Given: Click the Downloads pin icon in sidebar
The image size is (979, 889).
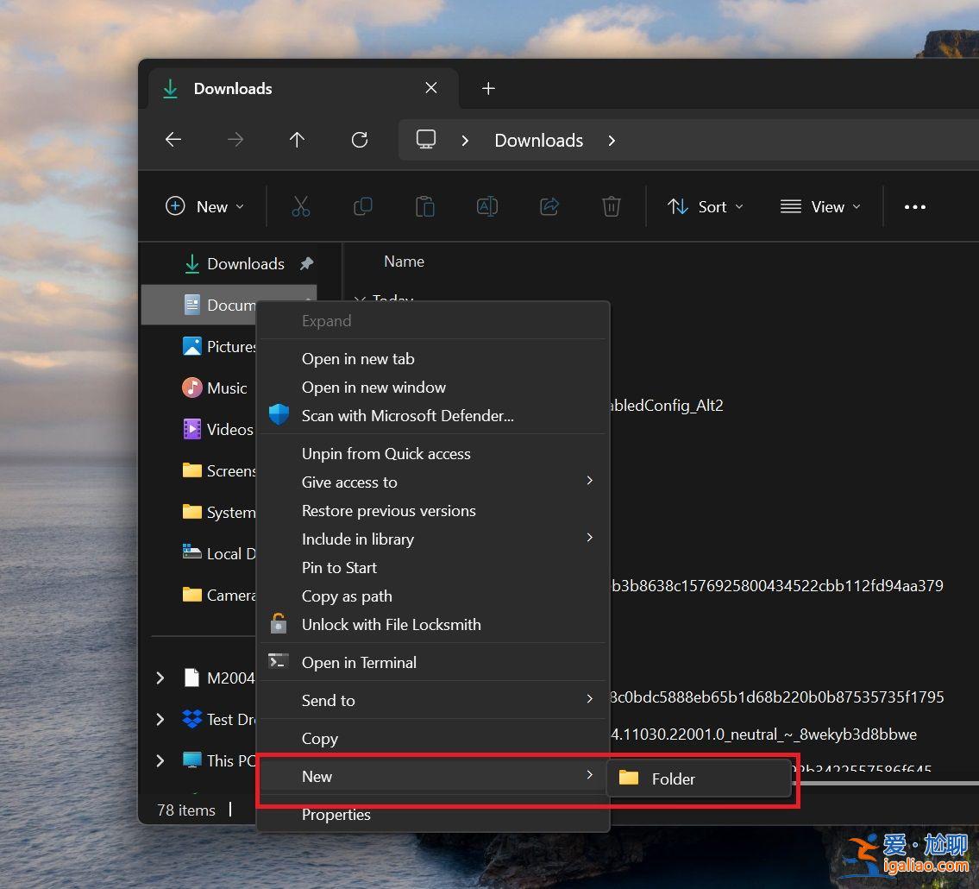Looking at the screenshot, I should 307,263.
